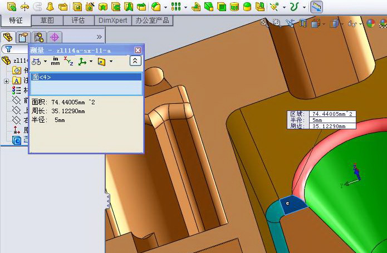This screenshot has width=387, height=253.
Task: Select the Shell tool
Action: point(222,7)
